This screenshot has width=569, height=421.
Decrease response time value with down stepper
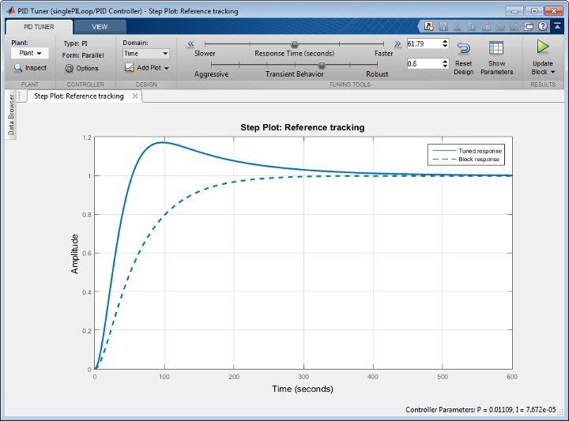click(445, 46)
